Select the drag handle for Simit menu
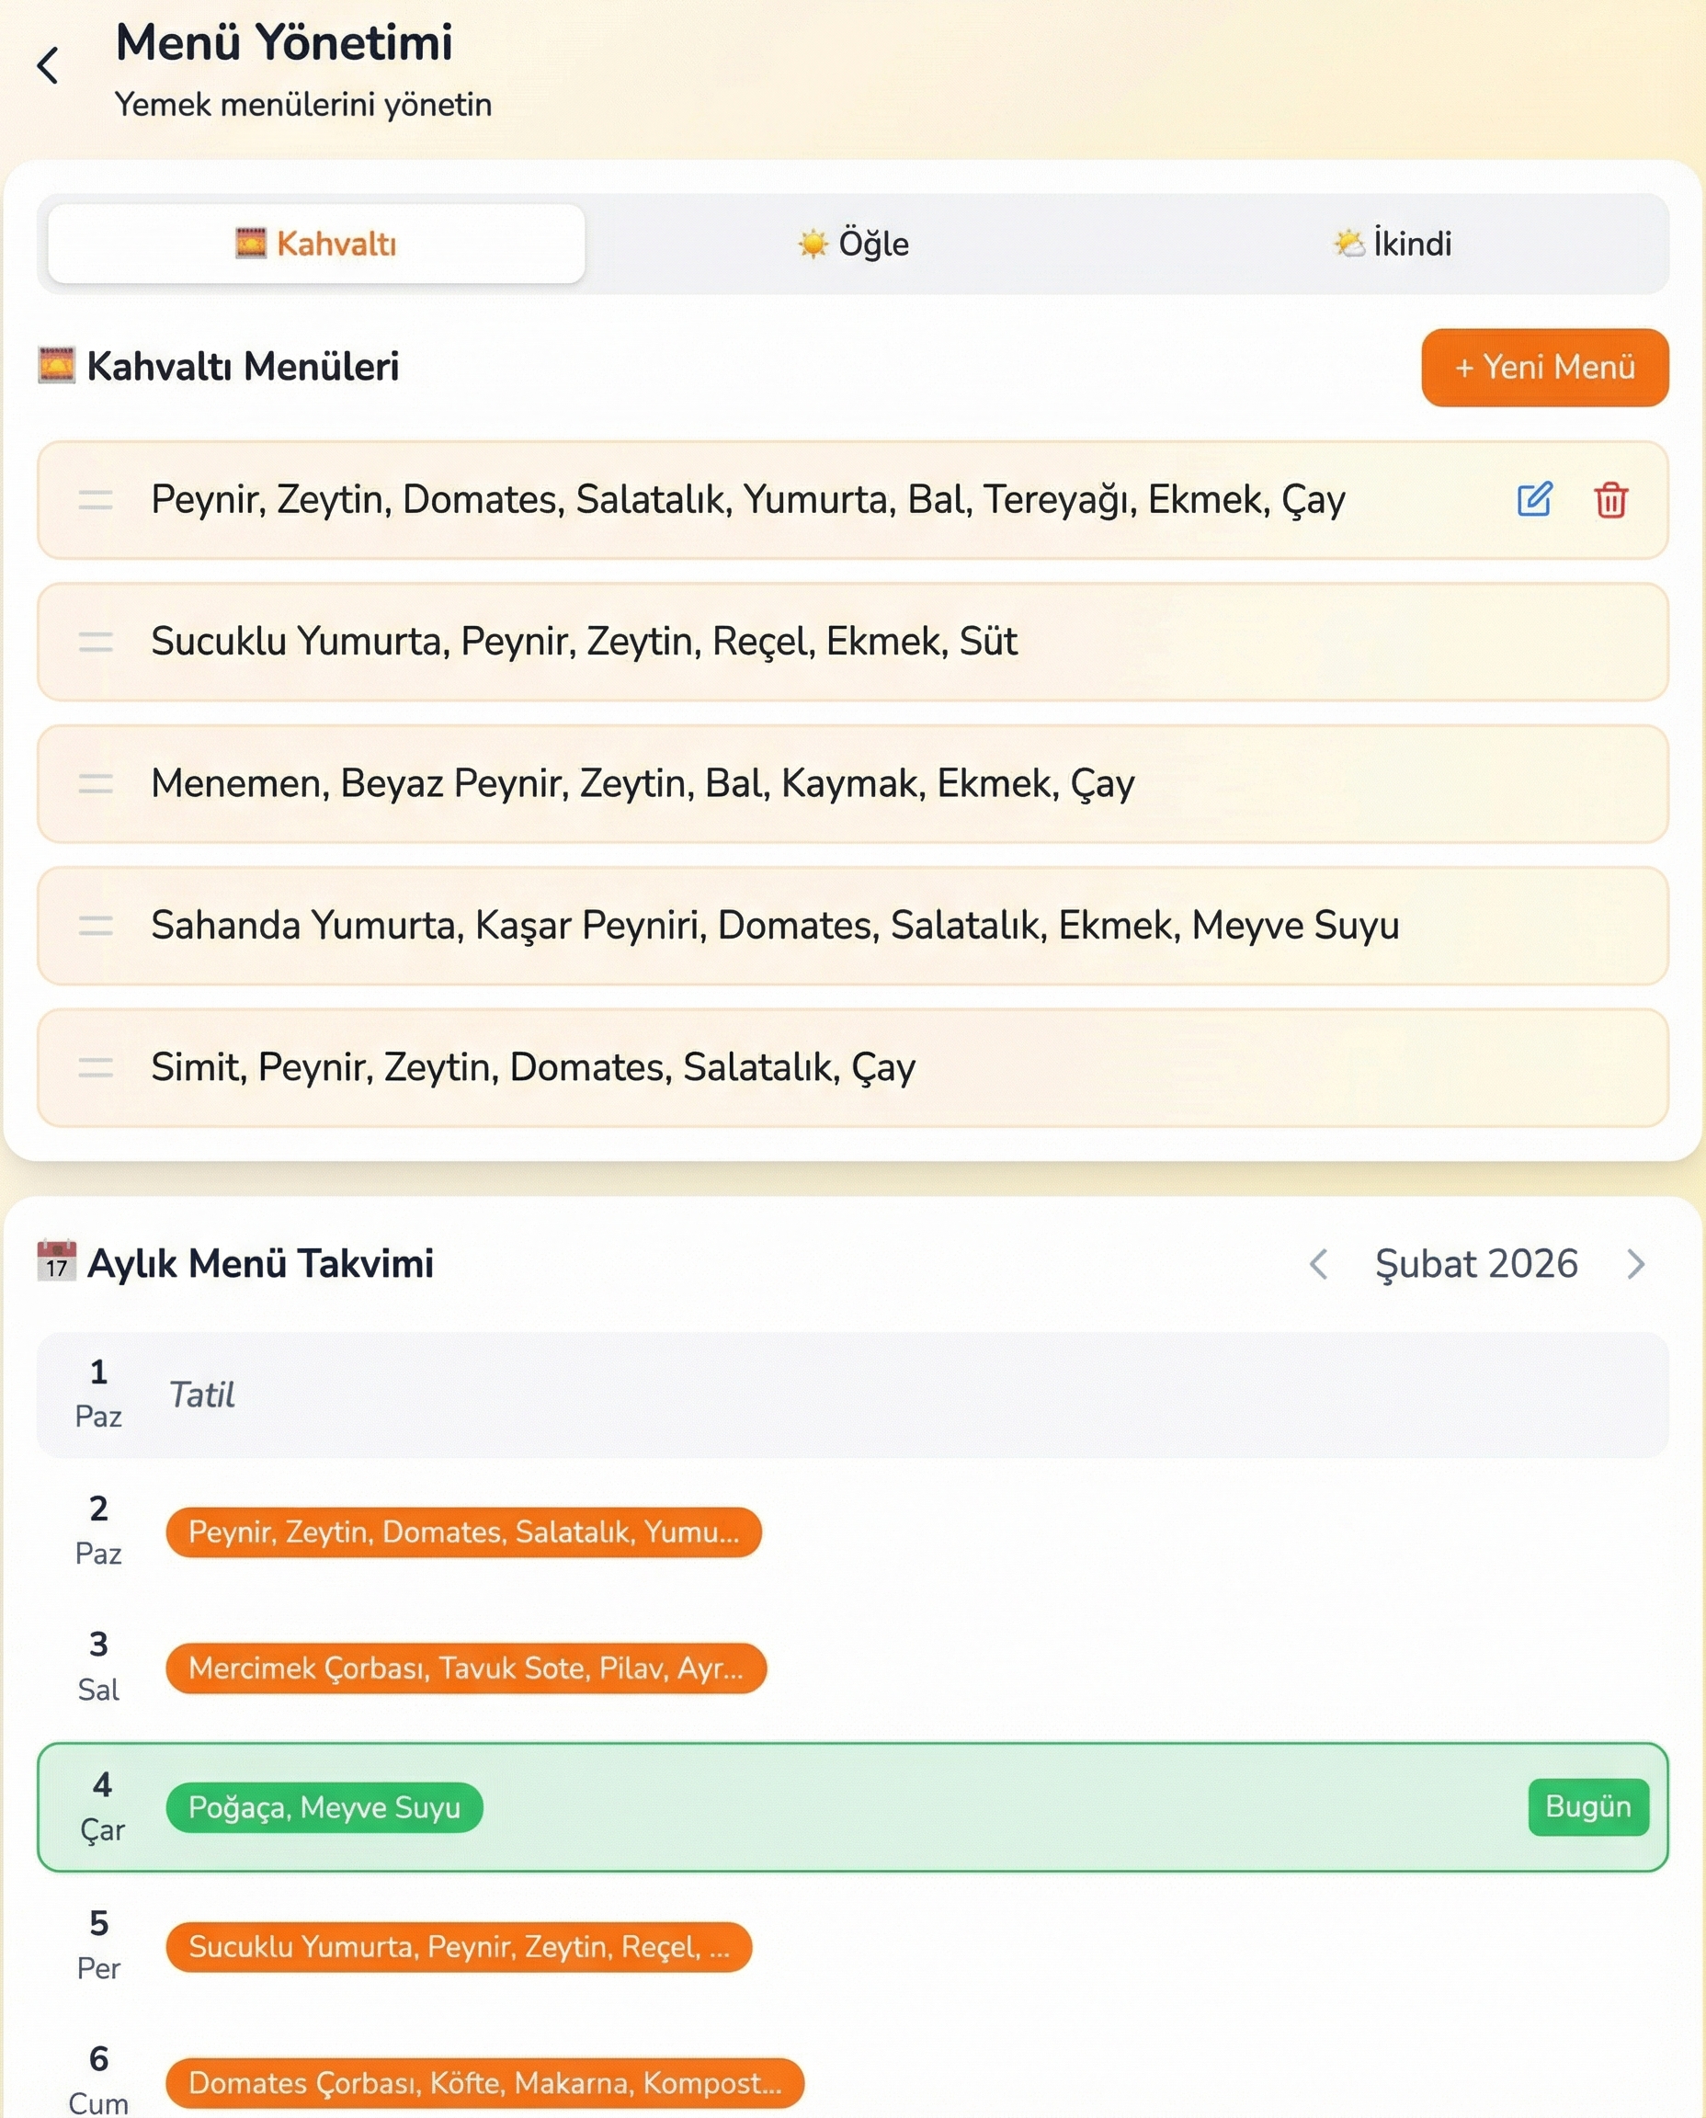Viewport: 1706px width, 2118px height. tap(96, 1067)
